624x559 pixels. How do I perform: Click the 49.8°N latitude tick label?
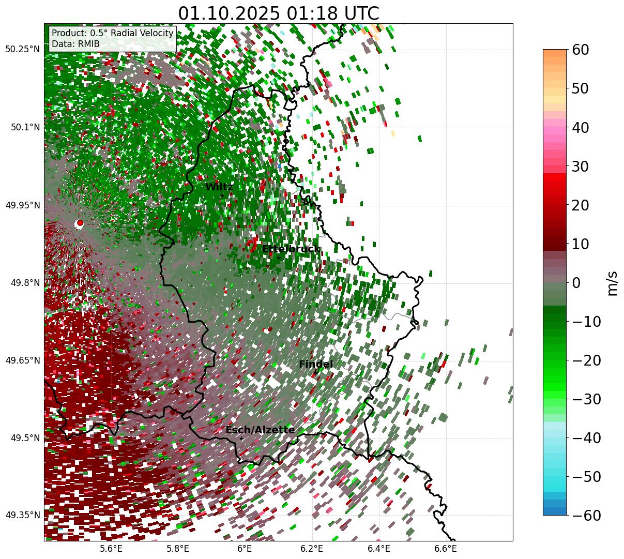[x=25, y=283]
